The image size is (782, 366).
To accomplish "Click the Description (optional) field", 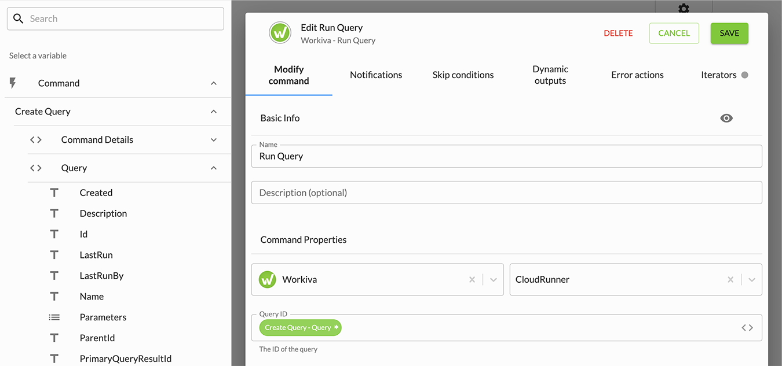I will (x=506, y=193).
